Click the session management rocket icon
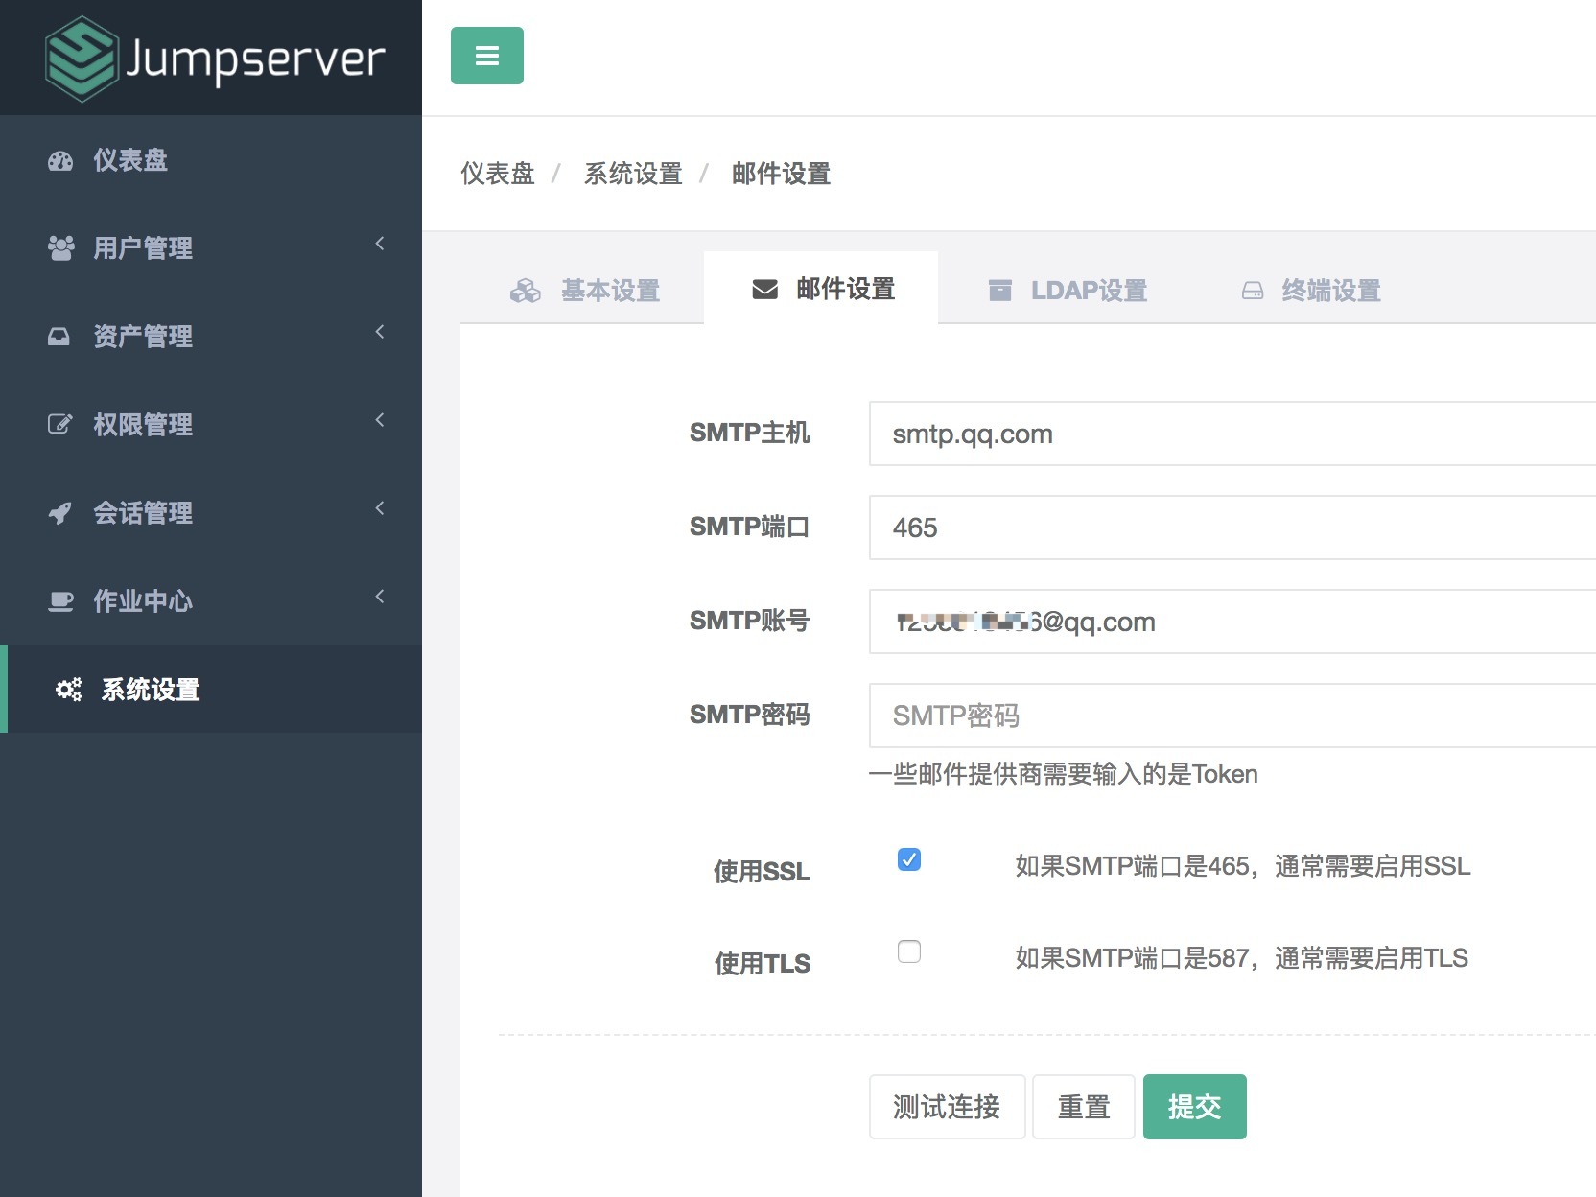This screenshot has width=1596, height=1197. (59, 513)
